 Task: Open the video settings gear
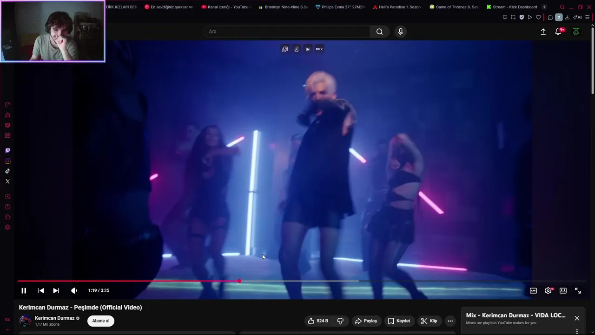click(x=548, y=290)
